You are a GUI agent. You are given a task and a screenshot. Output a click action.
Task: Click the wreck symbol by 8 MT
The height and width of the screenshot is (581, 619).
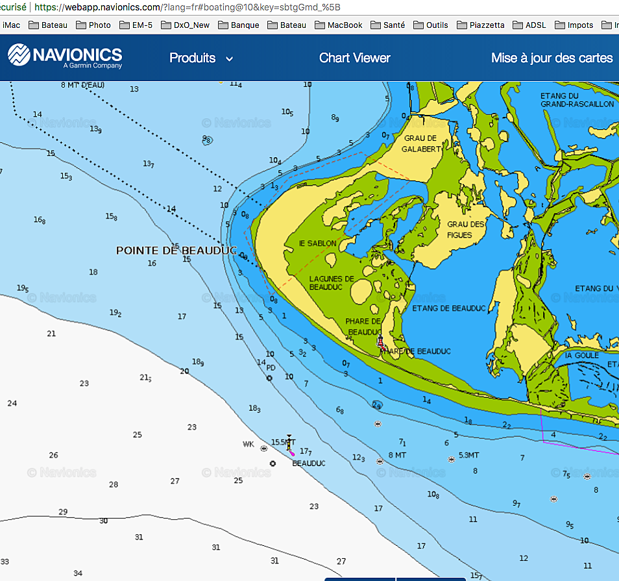click(x=380, y=462)
